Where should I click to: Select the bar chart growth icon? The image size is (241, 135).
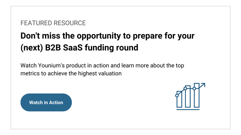point(190,97)
